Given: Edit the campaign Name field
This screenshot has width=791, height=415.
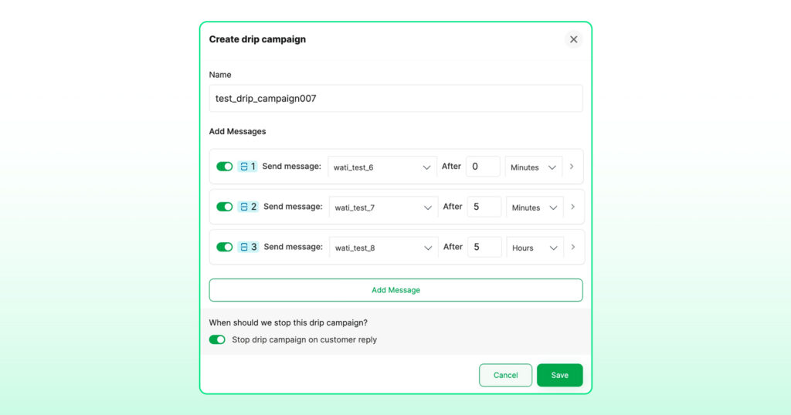Looking at the screenshot, I should pos(396,99).
